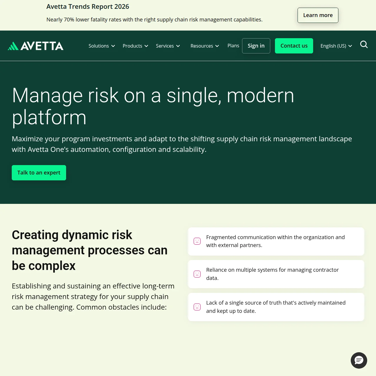This screenshot has height=376, width=376.
Task: Expand the Services dropdown menu
Action: (168, 46)
